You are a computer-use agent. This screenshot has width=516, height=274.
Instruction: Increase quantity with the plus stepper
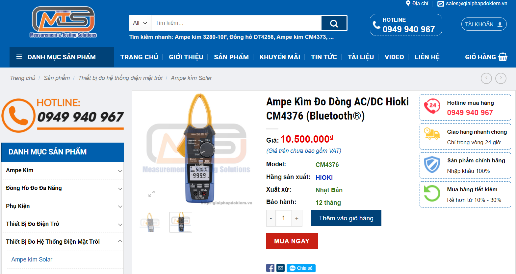tap(297, 218)
